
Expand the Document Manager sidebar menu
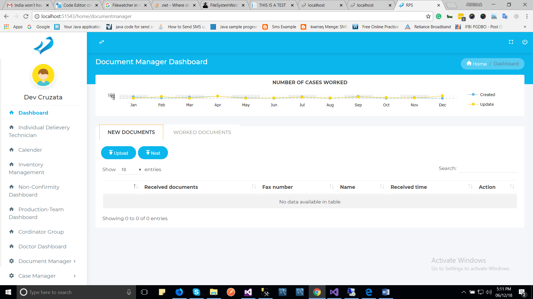[x=45, y=261]
